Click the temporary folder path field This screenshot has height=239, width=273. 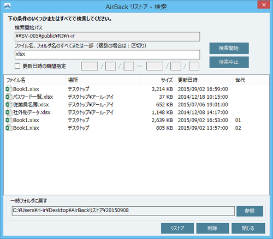point(123,211)
